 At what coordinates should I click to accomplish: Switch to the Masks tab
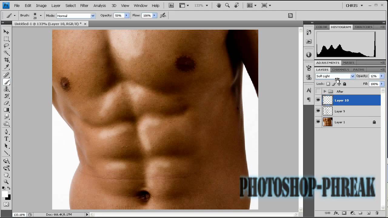click(x=349, y=63)
